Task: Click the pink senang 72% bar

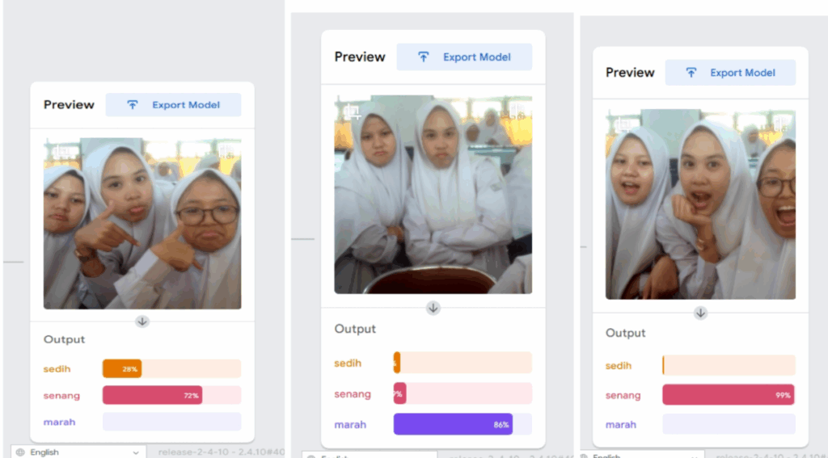Action: 152,396
